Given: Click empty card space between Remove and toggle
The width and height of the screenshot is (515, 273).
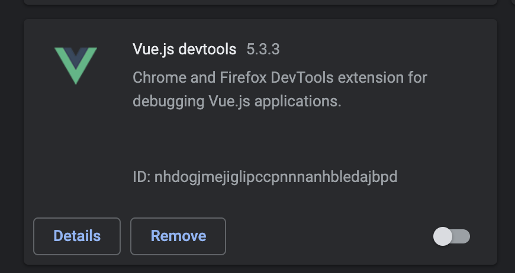Looking at the screenshot, I should (329, 236).
